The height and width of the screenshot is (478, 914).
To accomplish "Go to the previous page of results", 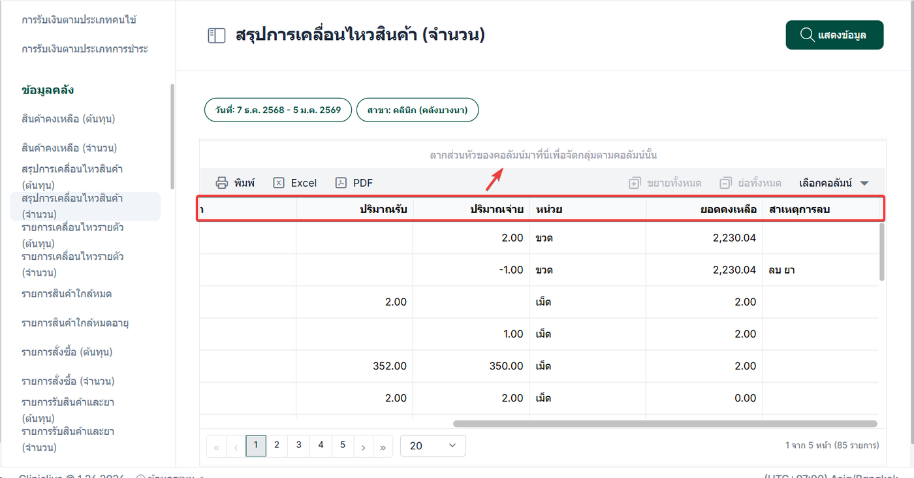I will [235, 447].
